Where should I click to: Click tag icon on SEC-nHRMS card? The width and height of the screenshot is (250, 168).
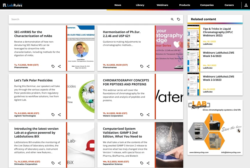pos(53,66)
